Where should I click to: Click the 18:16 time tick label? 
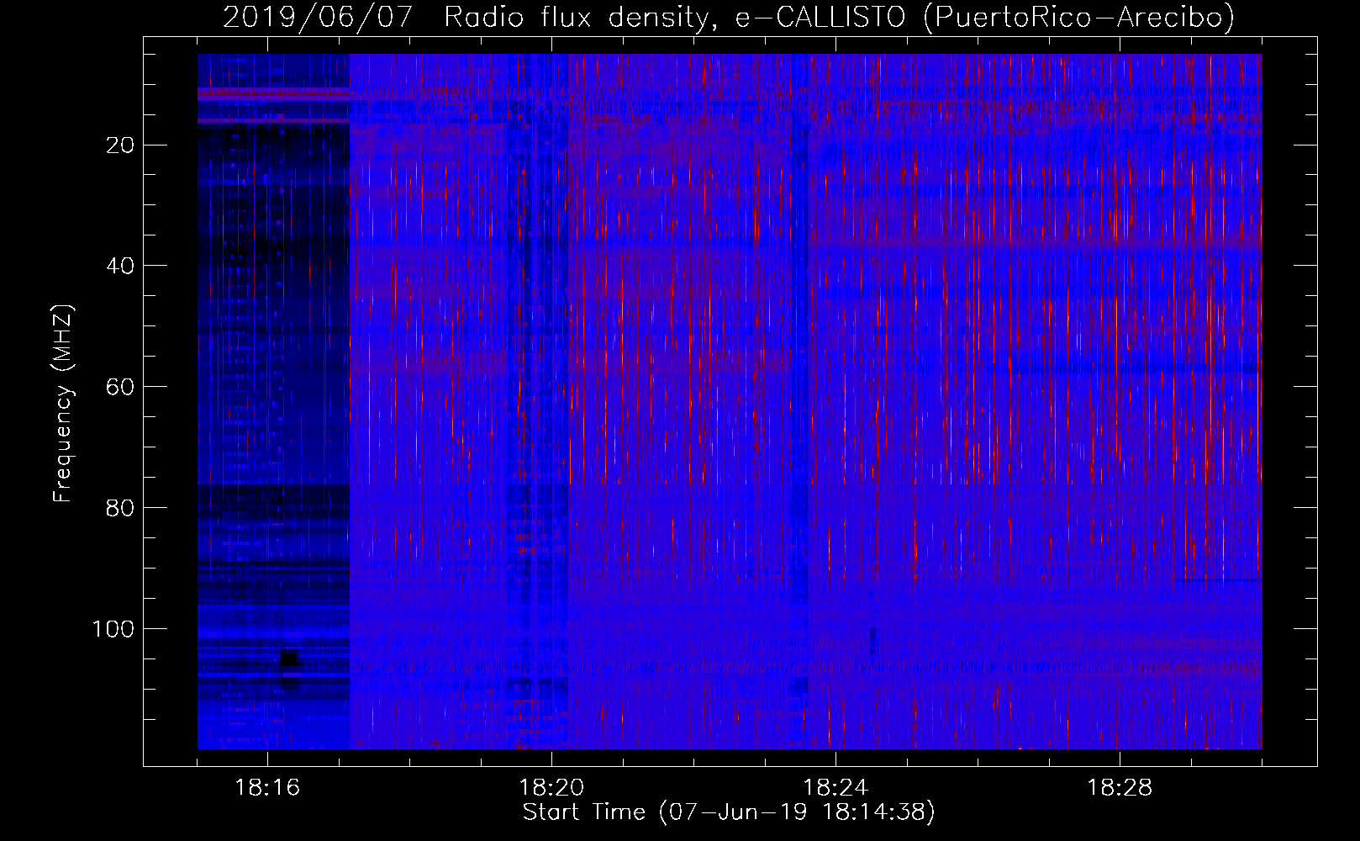pos(267,788)
